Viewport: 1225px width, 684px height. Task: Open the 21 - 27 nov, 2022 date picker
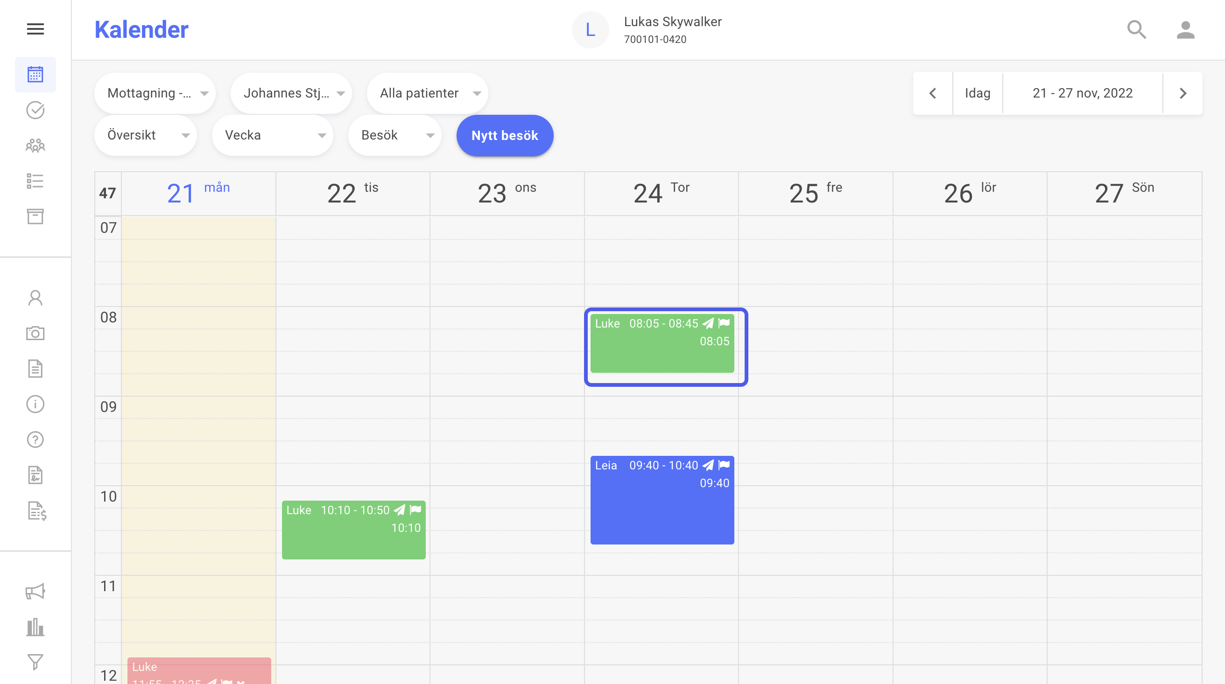point(1083,93)
